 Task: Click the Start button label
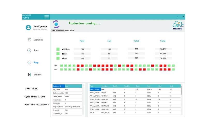tap(36, 50)
